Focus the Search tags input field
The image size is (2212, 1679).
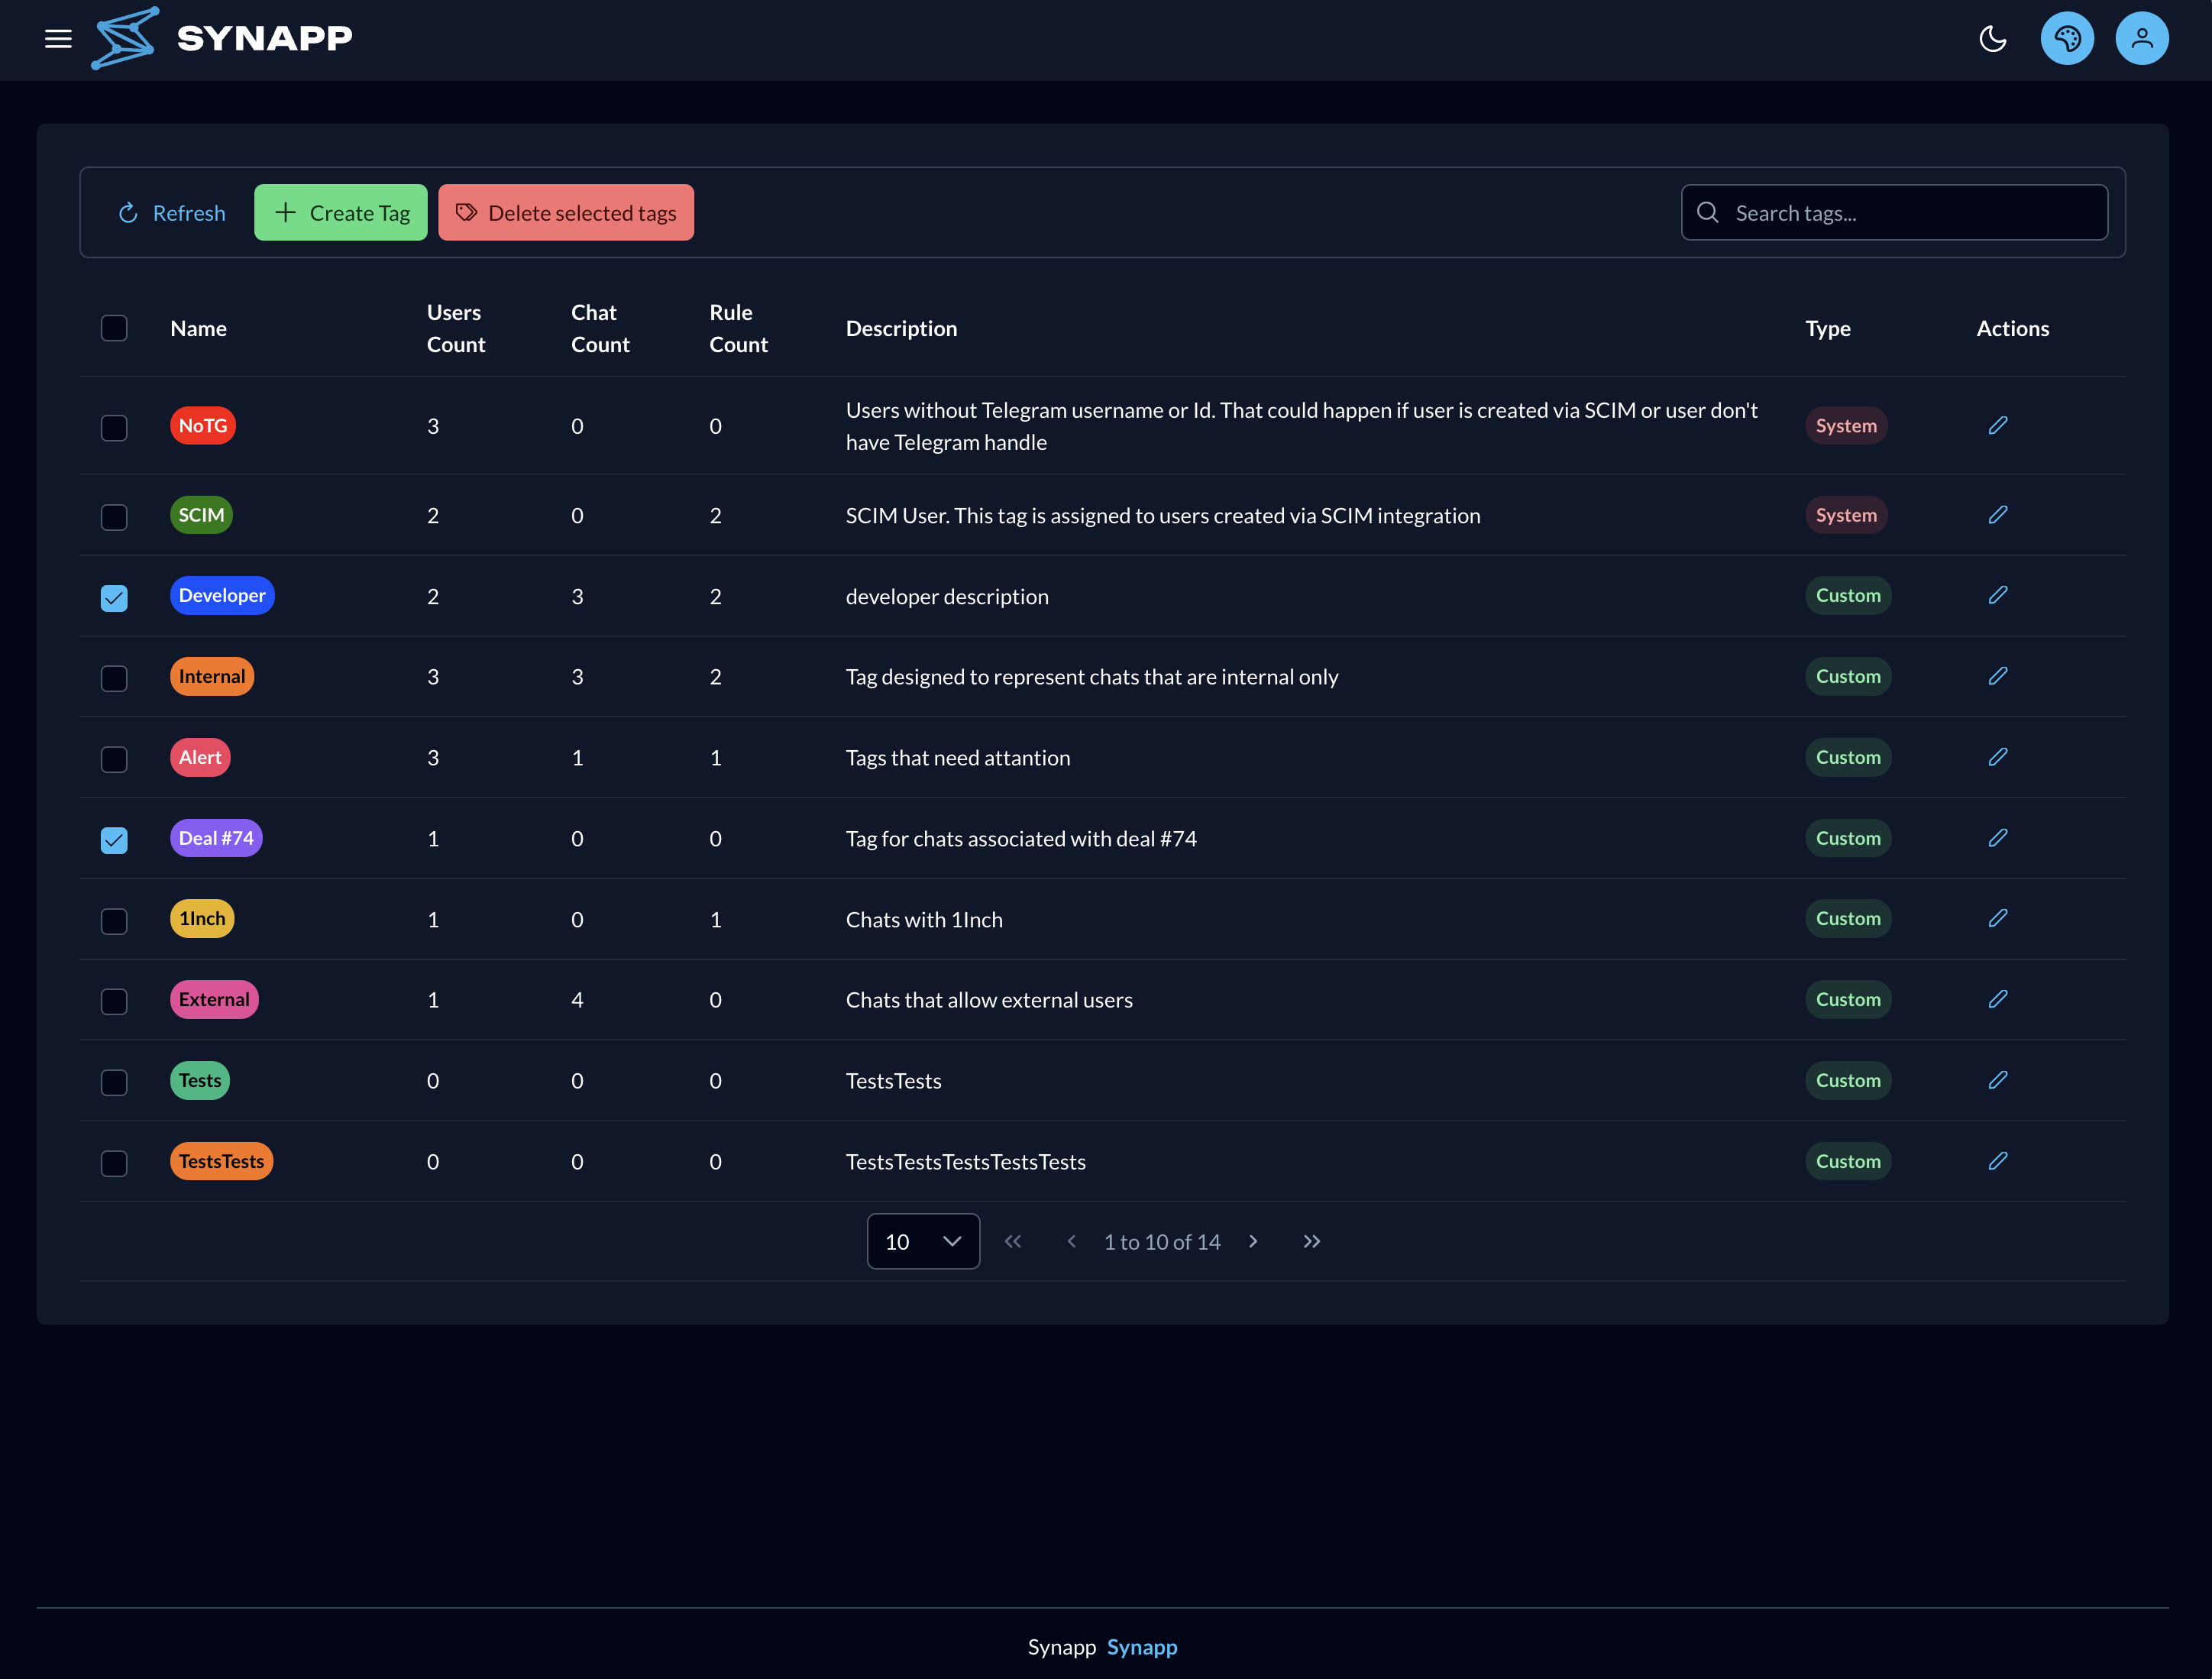pos(1894,213)
